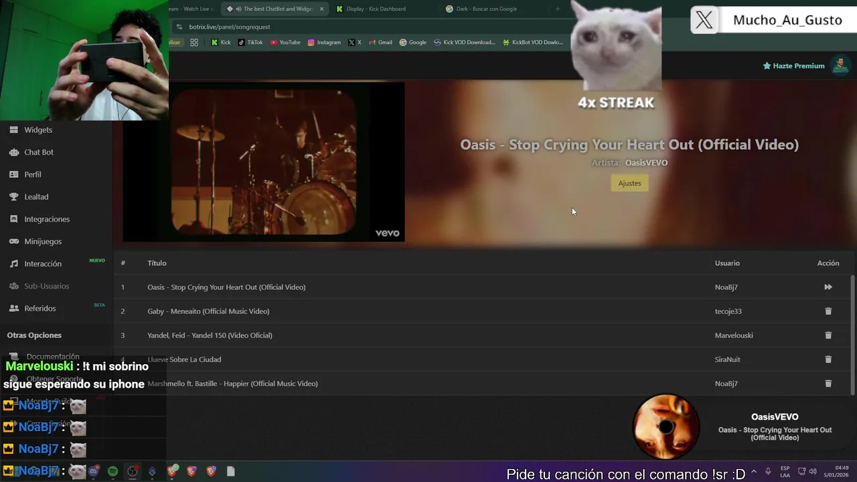Click the music video thumbnail player
Image resolution: width=857 pixels, height=482 pixels.
(x=264, y=162)
